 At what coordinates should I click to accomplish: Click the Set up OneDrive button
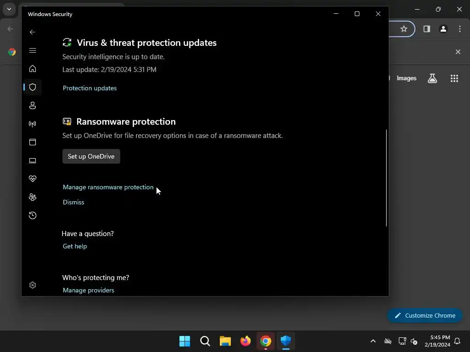click(91, 156)
